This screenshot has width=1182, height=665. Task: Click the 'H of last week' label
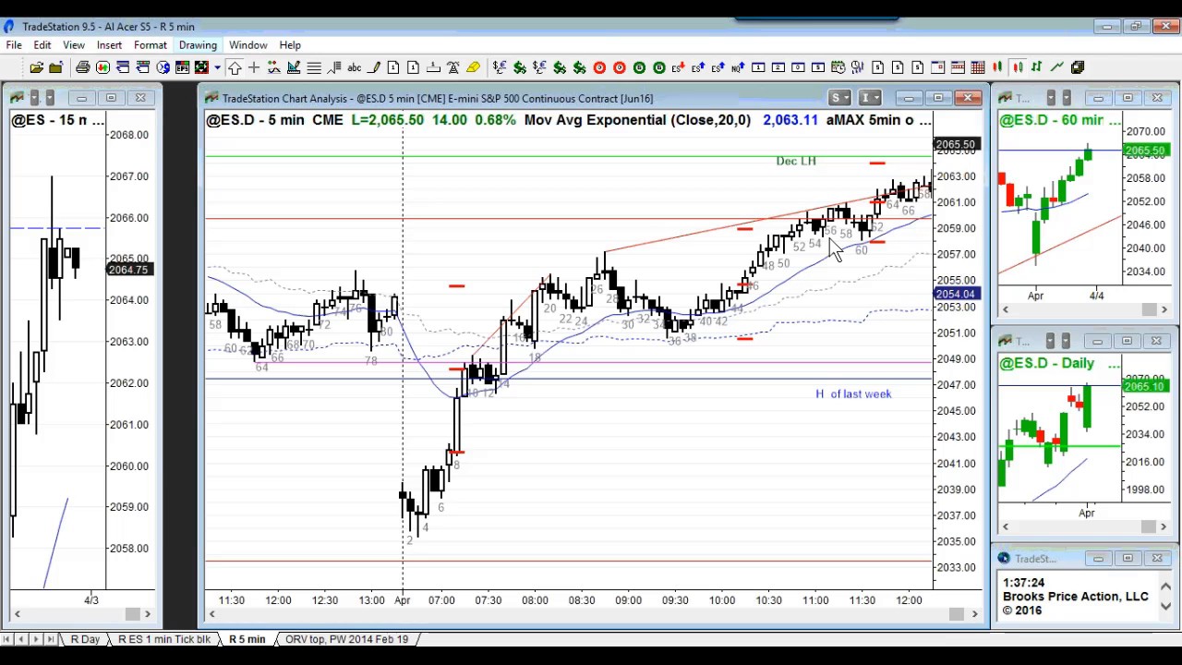(x=853, y=394)
